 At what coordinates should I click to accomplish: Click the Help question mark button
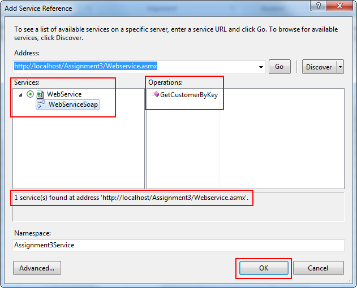pyautogui.click(x=318, y=6)
